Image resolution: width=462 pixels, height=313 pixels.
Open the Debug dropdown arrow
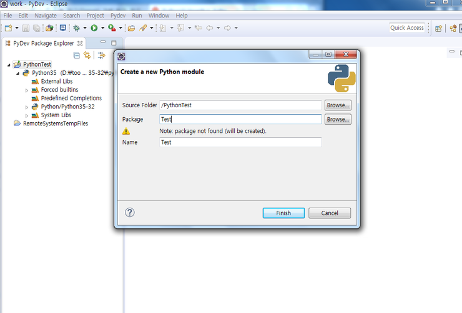point(85,28)
